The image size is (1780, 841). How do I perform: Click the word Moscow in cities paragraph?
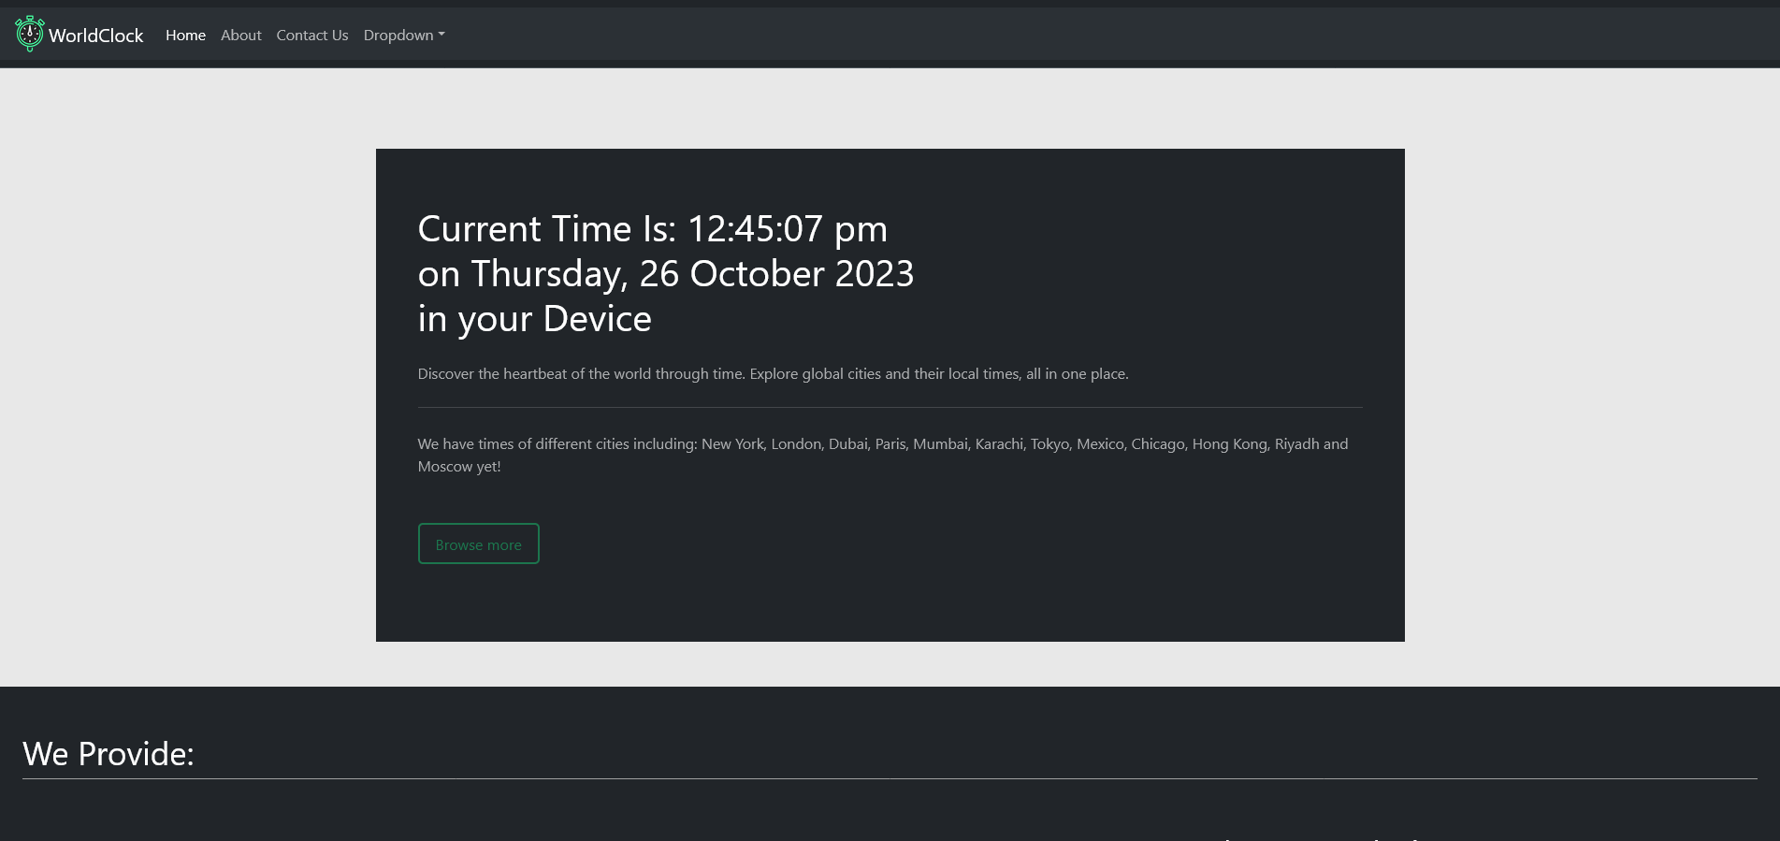coord(445,466)
